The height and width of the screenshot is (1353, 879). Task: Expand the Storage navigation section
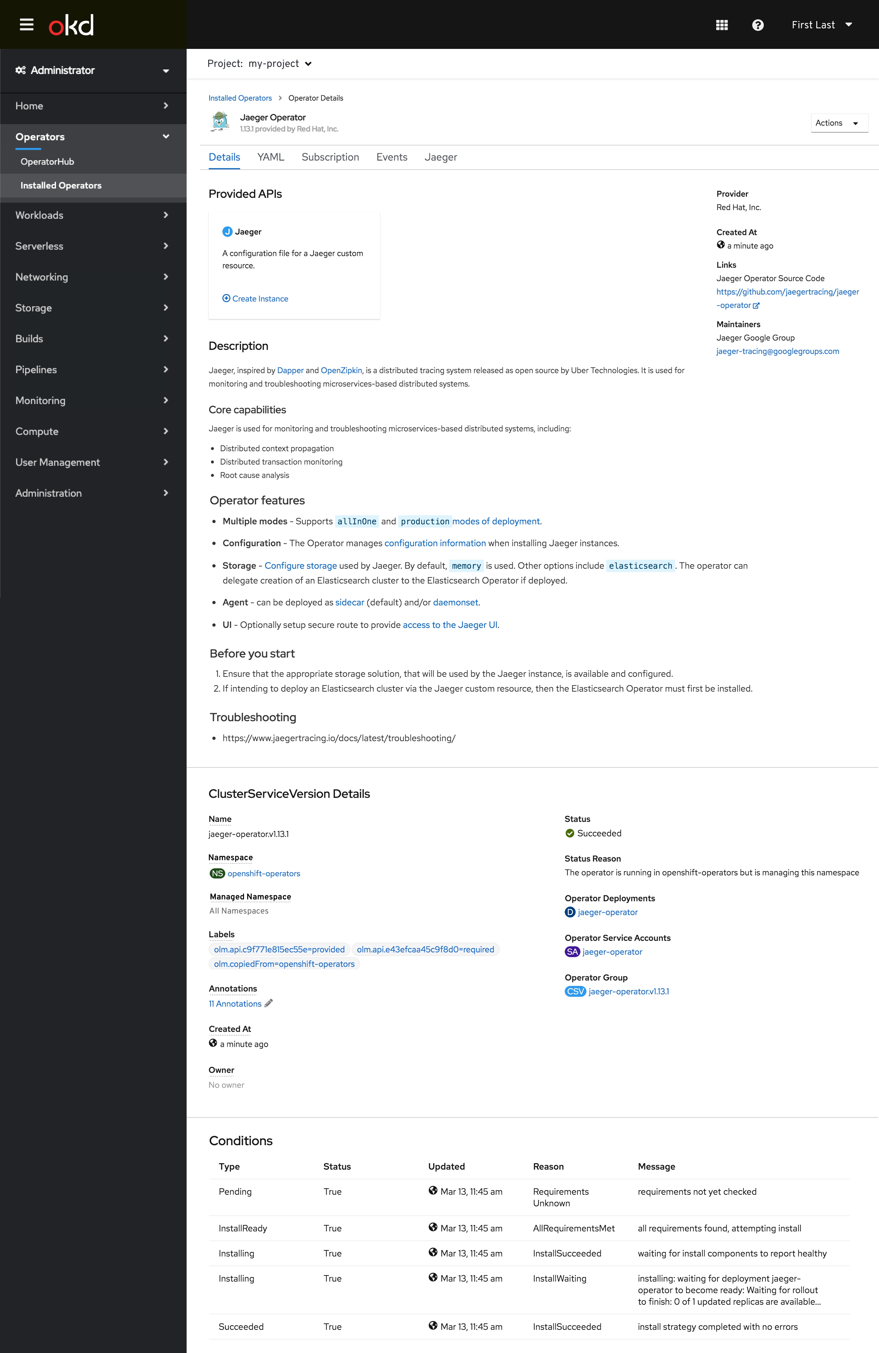93,308
